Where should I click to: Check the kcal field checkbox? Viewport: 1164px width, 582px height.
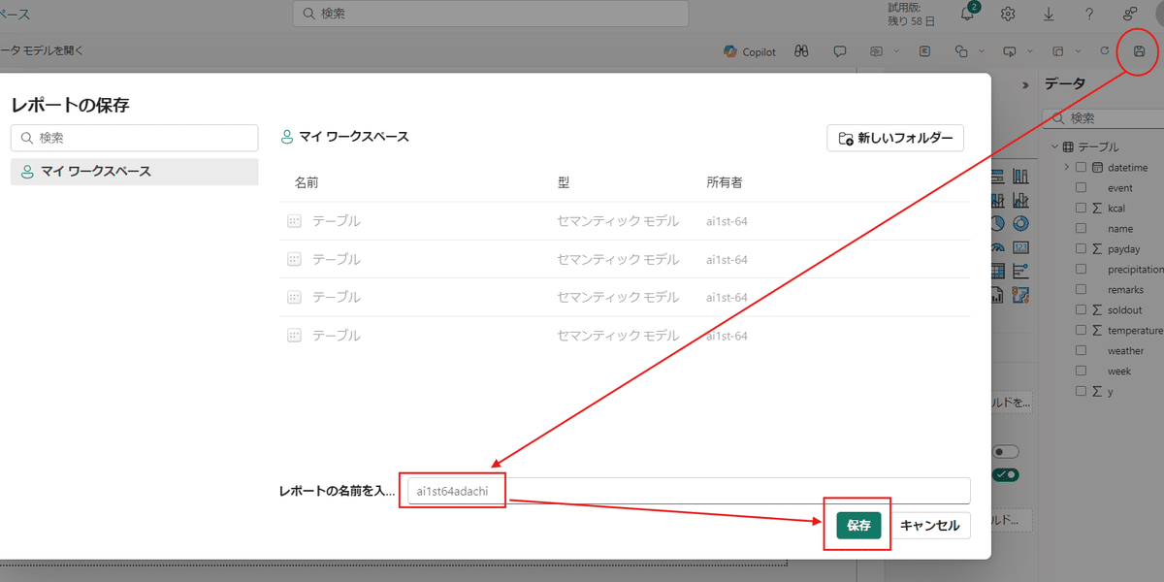click(x=1081, y=209)
